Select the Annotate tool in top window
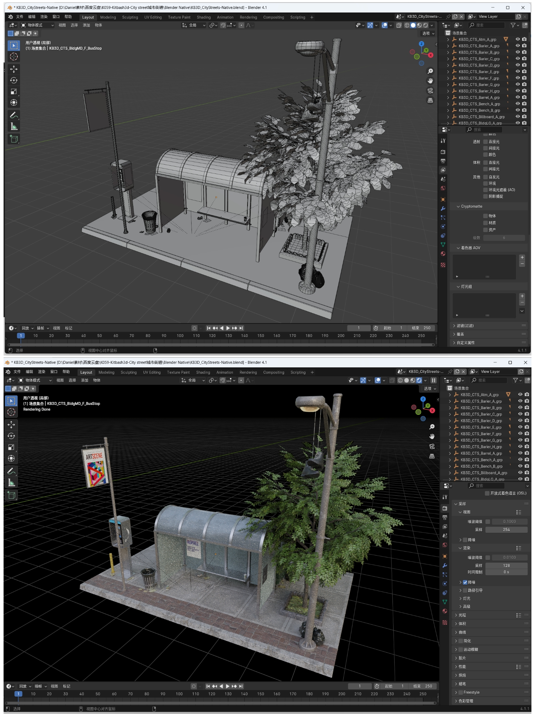 [14, 115]
